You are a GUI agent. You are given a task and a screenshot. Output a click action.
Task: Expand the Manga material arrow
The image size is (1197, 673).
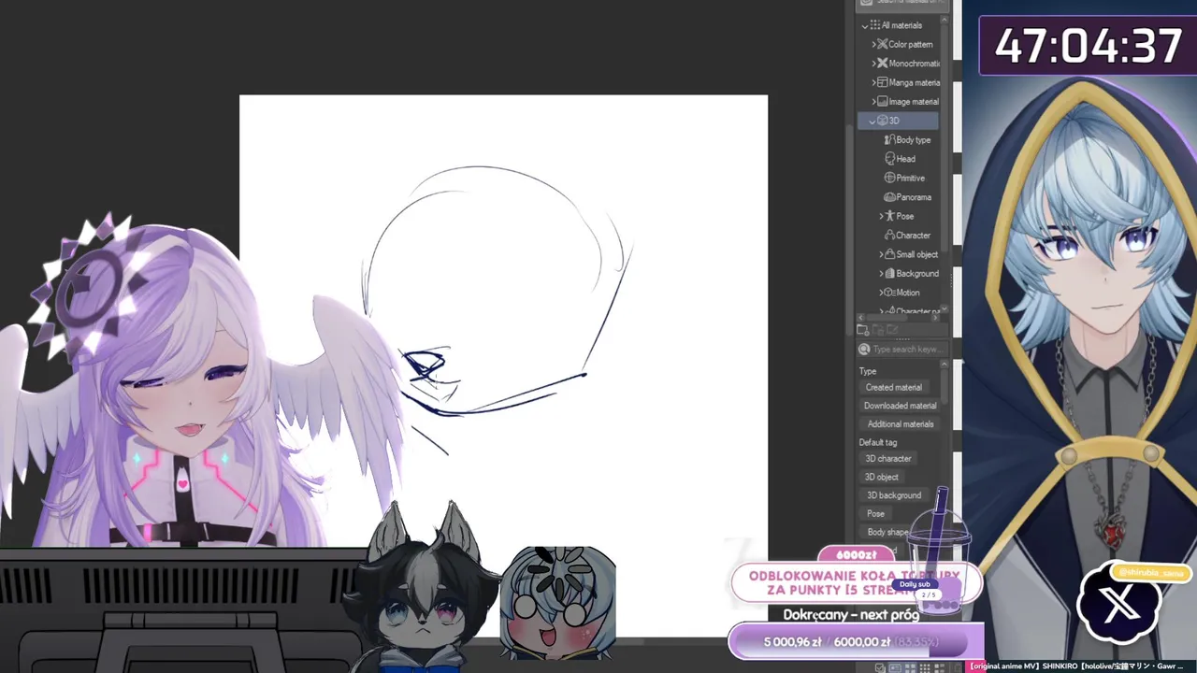(x=874, y=83)
